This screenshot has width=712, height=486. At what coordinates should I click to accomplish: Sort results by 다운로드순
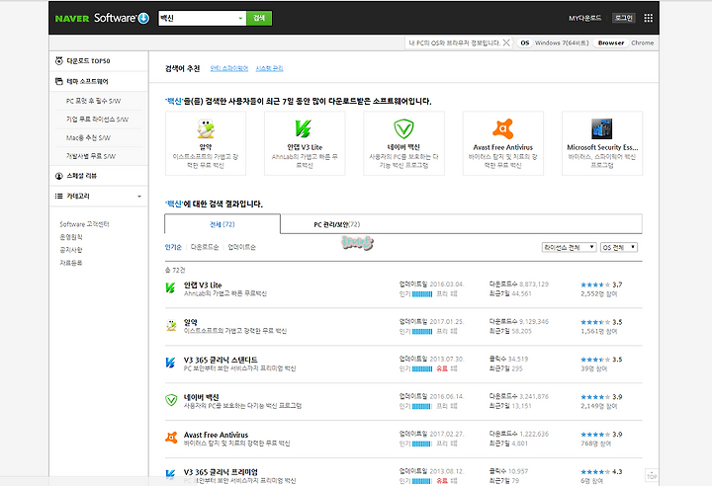coord(205,247)
